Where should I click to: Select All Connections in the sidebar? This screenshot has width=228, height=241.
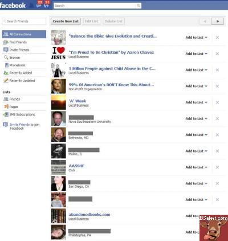[x=24, y=34]
